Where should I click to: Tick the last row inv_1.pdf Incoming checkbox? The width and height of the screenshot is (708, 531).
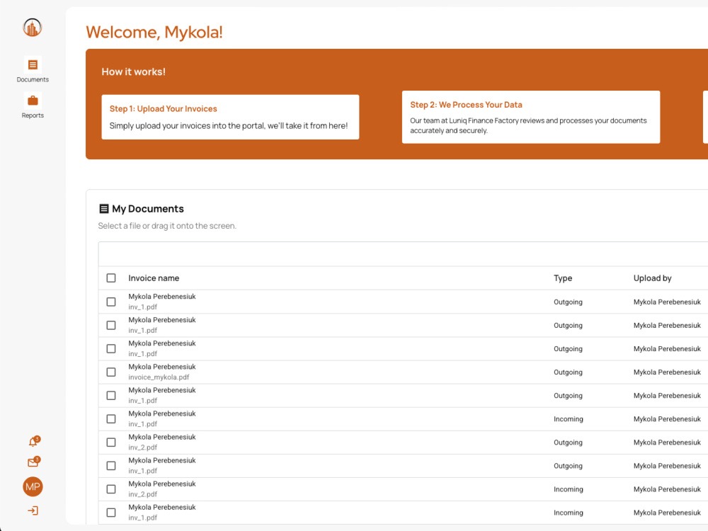[111, 513]
